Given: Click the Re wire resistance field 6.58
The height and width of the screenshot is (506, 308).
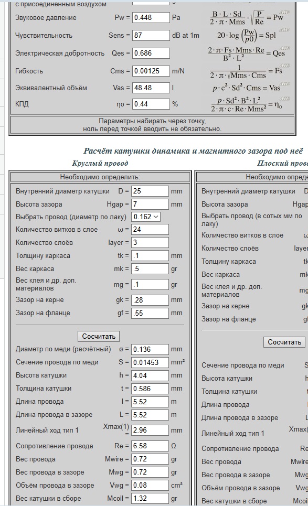Looking at the screenshot, I should [150, 446].
